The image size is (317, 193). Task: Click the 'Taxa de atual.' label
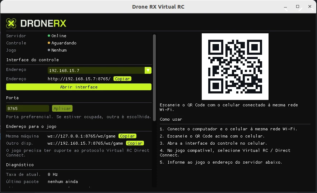pyautogui.click(x=23, y=174)
